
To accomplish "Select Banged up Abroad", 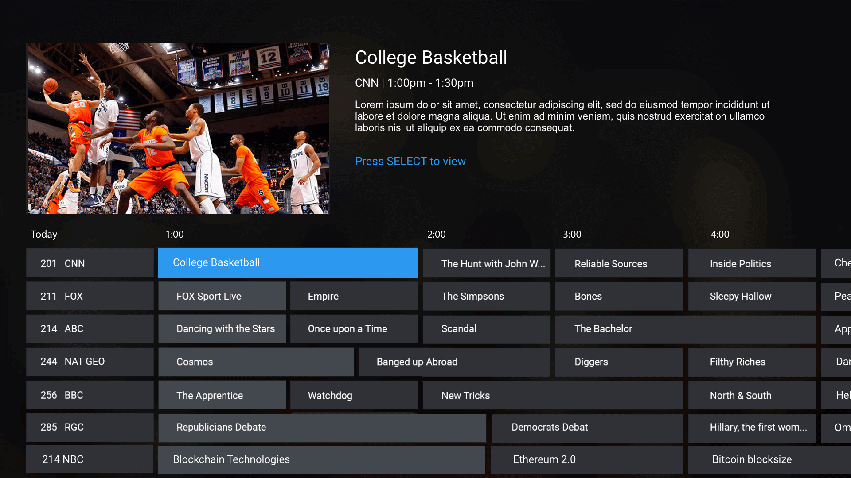I will pyautogui.click(x=454, y=362).
